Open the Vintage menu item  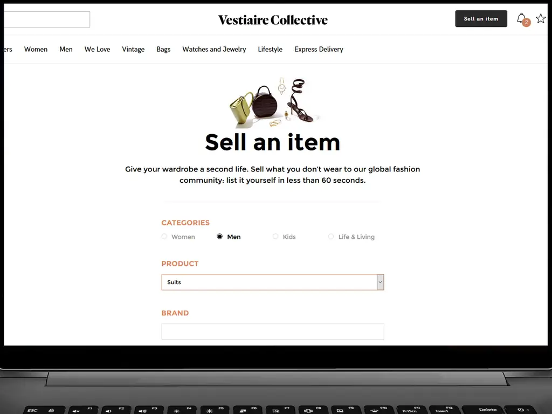133,49
